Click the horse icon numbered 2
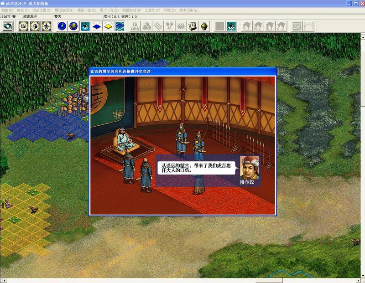Screen dimensions: 365x283 [x=258, y=26]
